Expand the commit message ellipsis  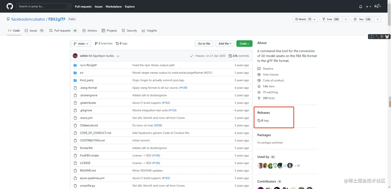pos(118,56)
